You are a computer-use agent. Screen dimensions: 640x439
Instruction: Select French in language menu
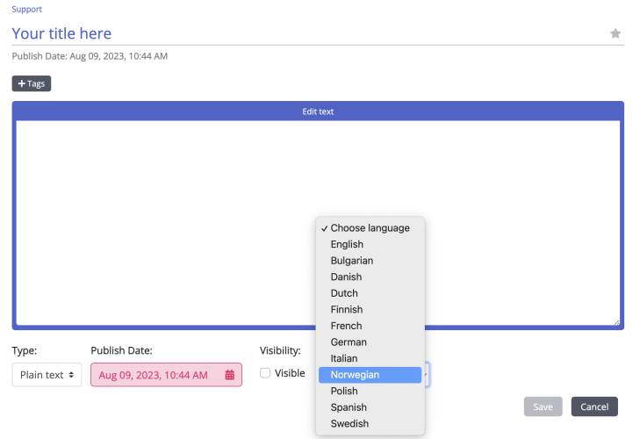pyautogui.click(x=346, y=326)
